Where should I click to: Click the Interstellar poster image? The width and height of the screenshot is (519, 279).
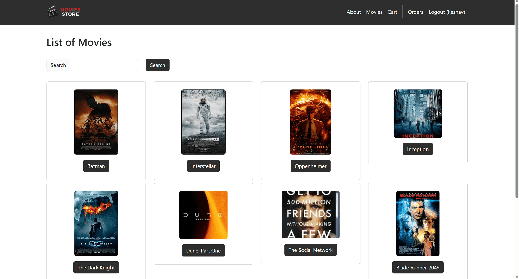(x=203, y=122)
